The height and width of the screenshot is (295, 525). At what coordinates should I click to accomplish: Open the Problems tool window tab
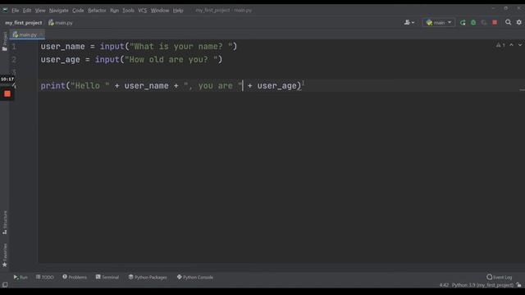(x=75, y=277)
